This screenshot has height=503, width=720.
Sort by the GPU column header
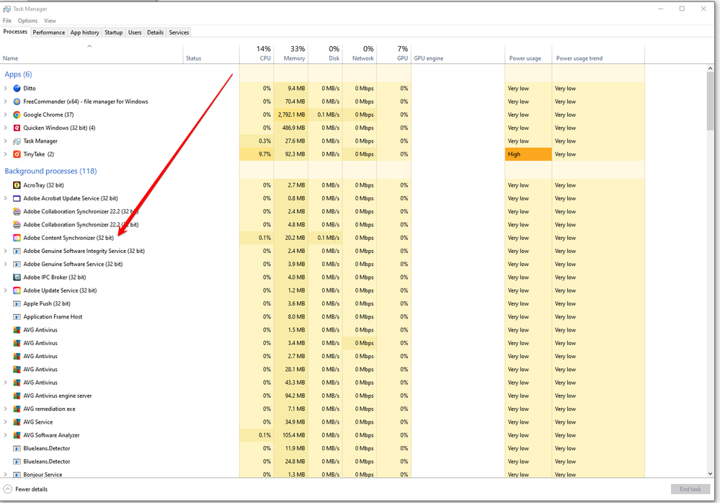[394, 53]
